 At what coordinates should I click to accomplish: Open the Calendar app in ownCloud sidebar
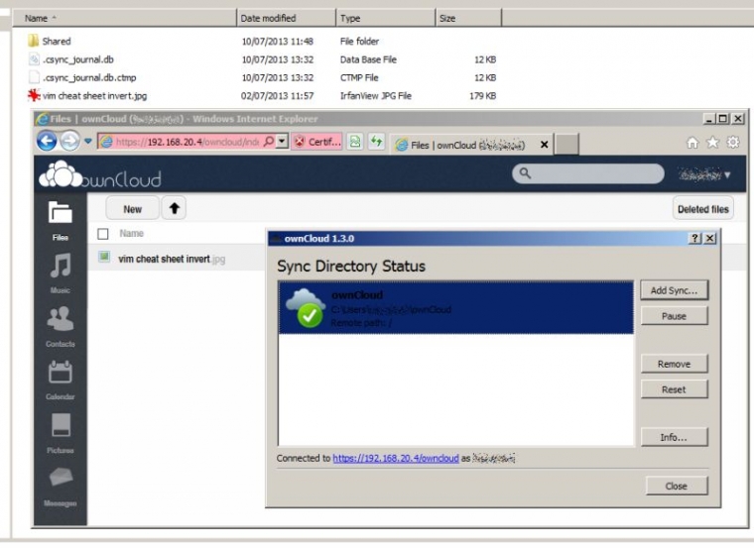(x=61, y=380)
